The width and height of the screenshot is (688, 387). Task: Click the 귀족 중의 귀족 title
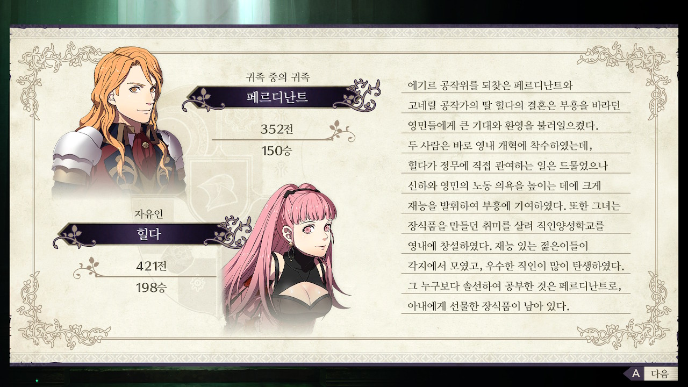coord(277,77)
